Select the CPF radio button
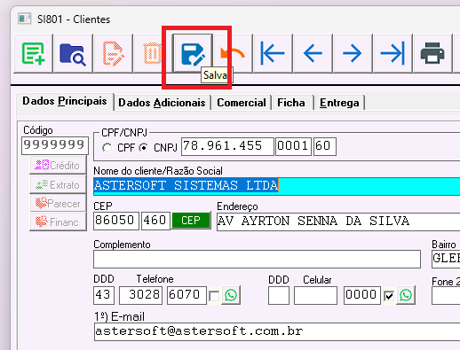The image size is (460, 350). pyautogui.click(x=107, y=148)
